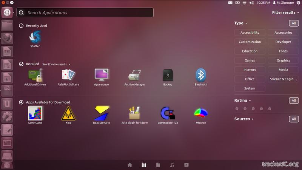Click the All button beside Type

(294, 23)
